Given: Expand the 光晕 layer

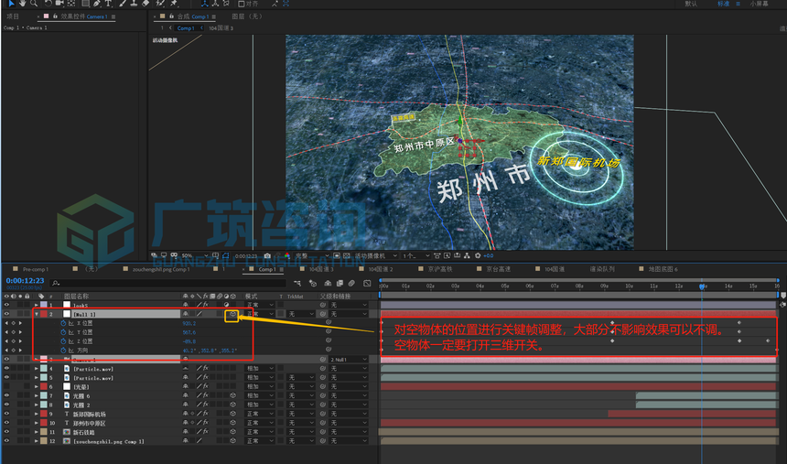Looking at the screenshot, I should 36,386.
